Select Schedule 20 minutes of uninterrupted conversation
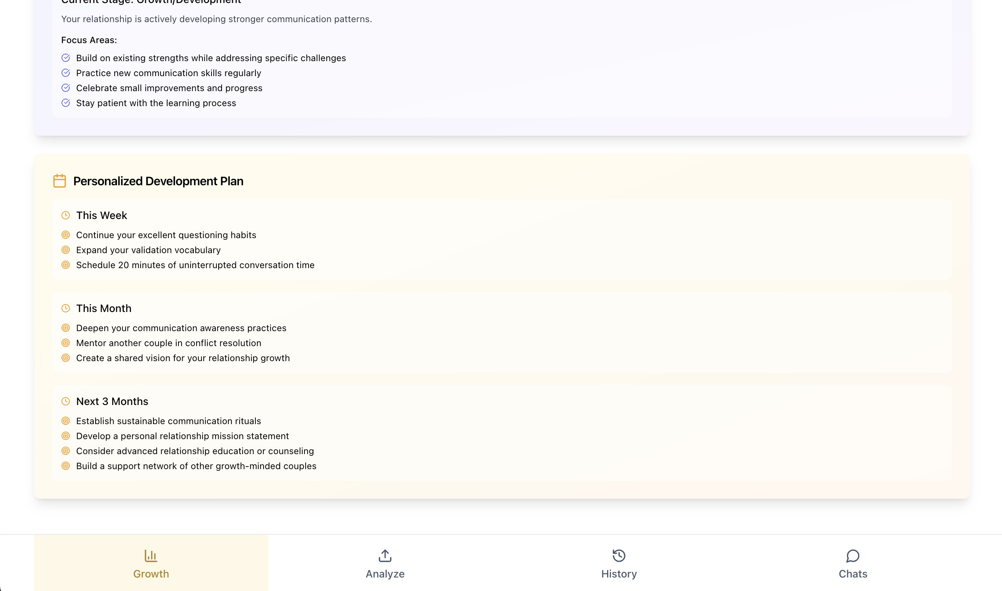This screenshot has height=591, width=1002. [x=195, y=265]
